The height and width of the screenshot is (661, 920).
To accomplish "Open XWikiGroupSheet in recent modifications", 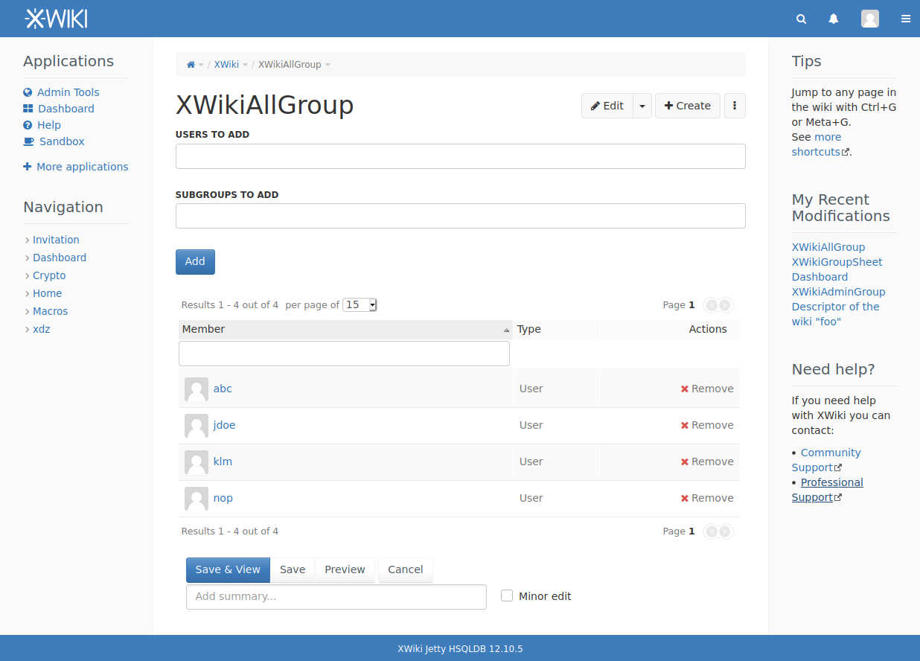I will [837, 262].
